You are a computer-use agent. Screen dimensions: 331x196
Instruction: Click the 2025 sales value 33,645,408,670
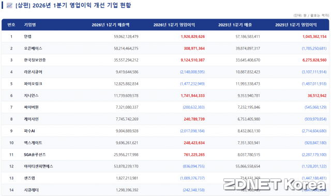(x=248, y=60)
